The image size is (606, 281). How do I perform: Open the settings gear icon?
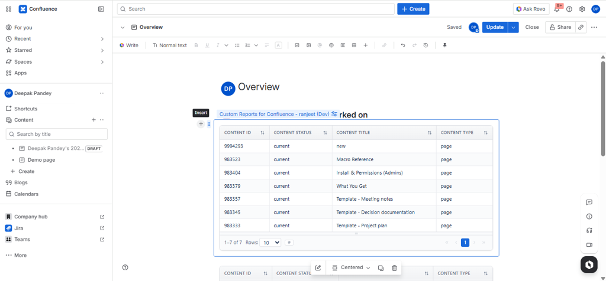pos(582,9)
